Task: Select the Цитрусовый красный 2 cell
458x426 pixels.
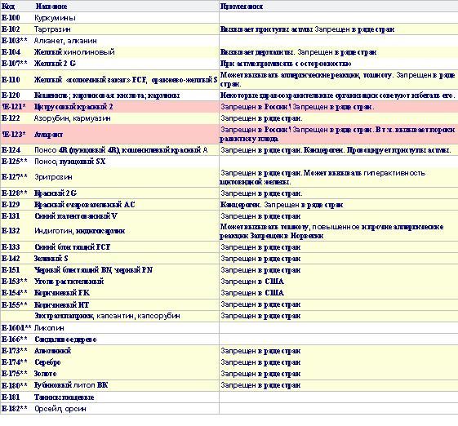Action: (73, 107)
